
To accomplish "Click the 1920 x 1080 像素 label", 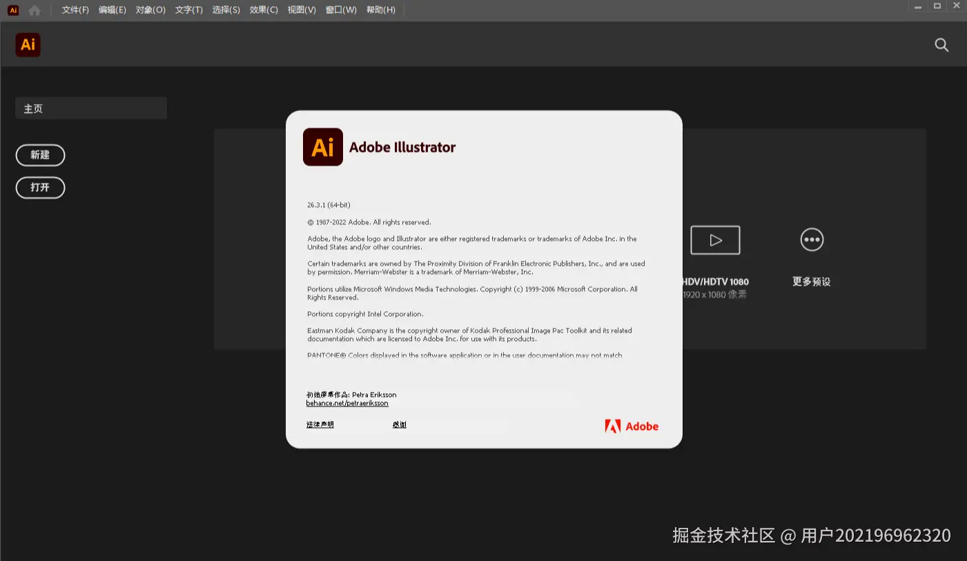I will click(715, 295).
